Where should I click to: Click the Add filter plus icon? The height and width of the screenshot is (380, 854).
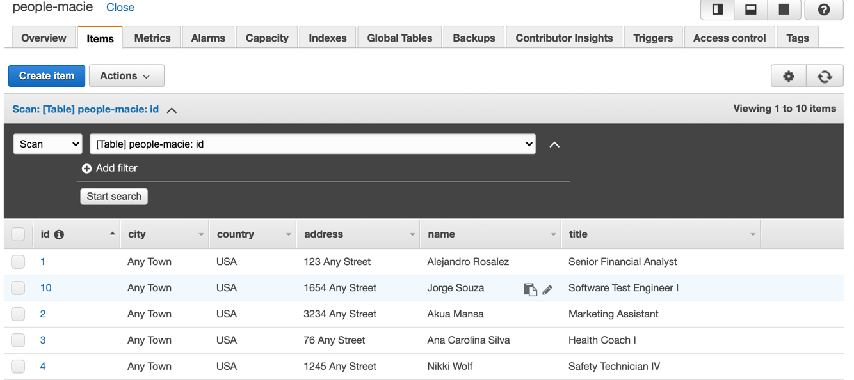coord(87,168)
